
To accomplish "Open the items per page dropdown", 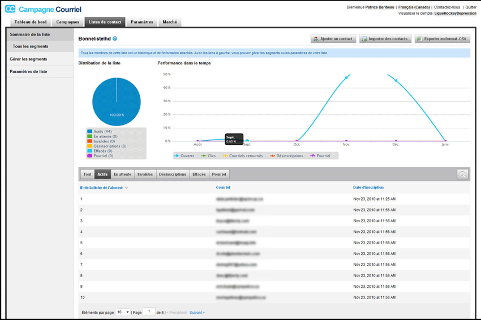I will pyautogui.click(x=123, y=312).
